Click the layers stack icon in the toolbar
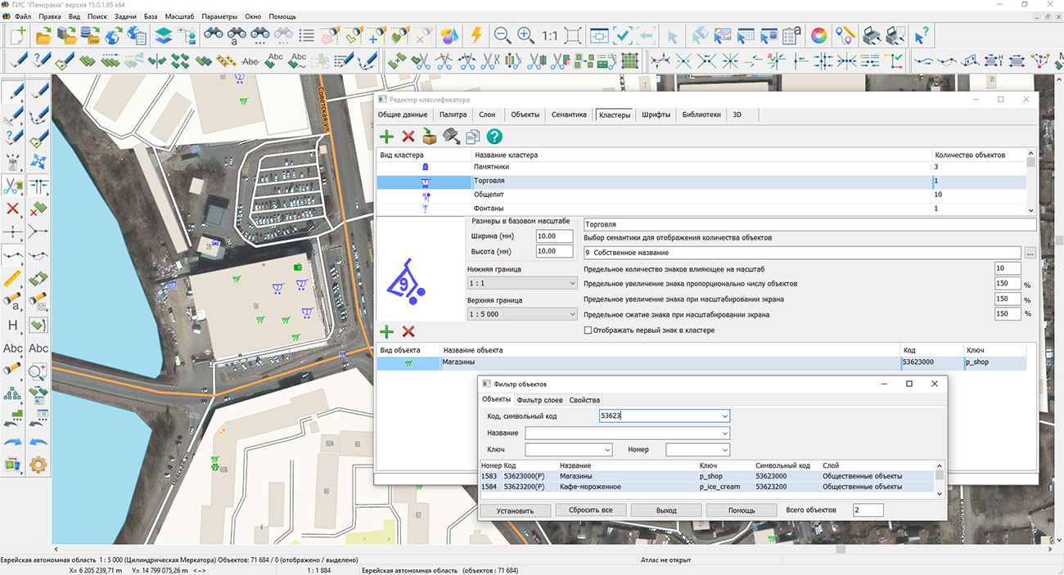Screen dimensions: 1064x575 click(x=163, y=35)
